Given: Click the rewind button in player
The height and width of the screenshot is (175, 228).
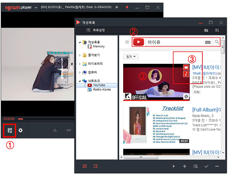Looking at the screenshot, I should [68, 130].
